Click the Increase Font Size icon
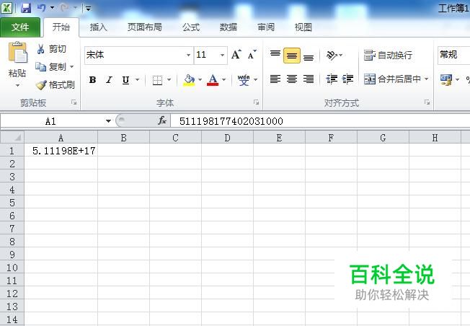This screenshot has height=326, width=470. [x=236, y=55]
